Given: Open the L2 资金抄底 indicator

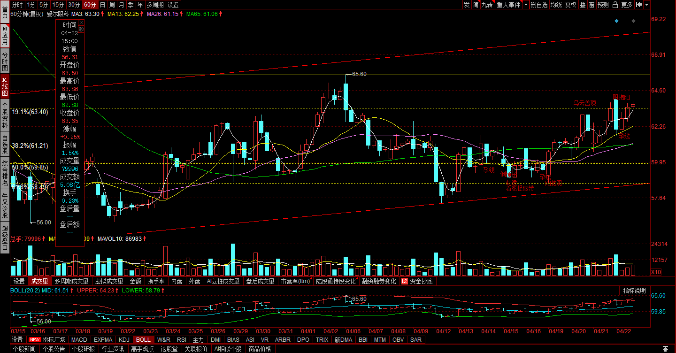Looking at the screenshot, I should 417,282.
